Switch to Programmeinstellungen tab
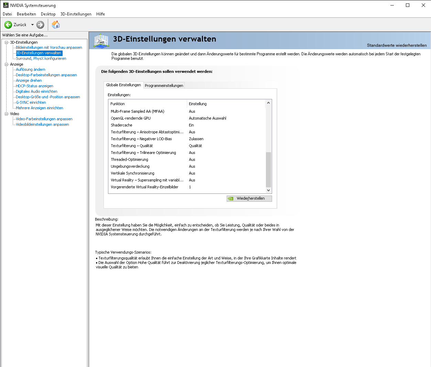This screenshot has height=367, width=431. (x=164, y=86)
